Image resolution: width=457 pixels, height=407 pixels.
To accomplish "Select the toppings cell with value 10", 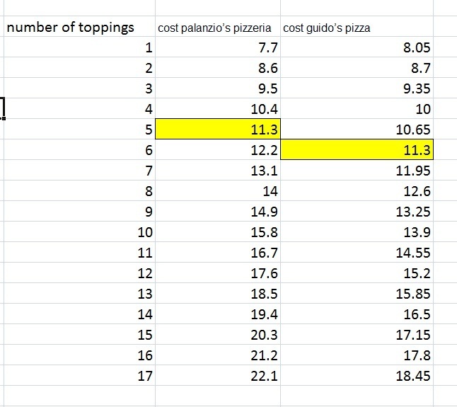I will pos(79,231).
